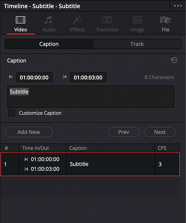Open the File tab camera icon

point(166,20)
